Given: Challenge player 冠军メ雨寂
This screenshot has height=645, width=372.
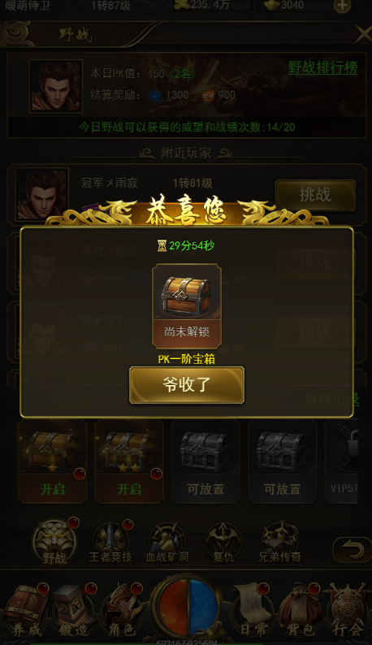Looking at the screenshot, I should coord(315,195).
